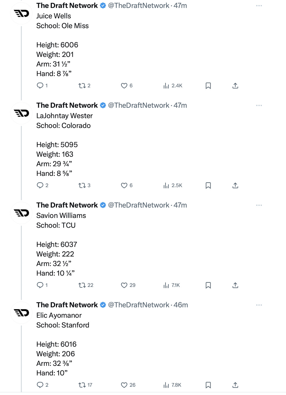Open more options on Juice Wells tweet
The image size is (286, 395).
pos(259,6)
